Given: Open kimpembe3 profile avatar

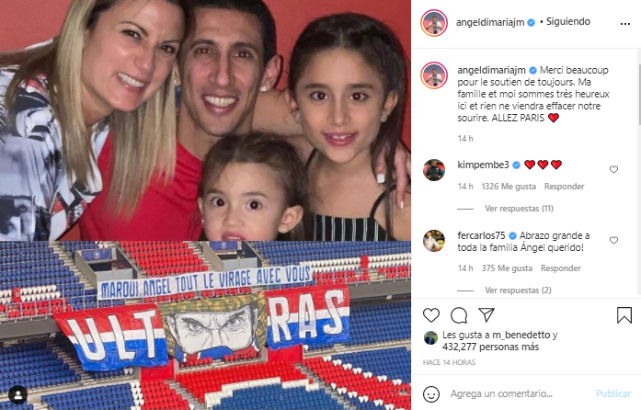Looking at the screenshot, I should click(x=434, y=170).
